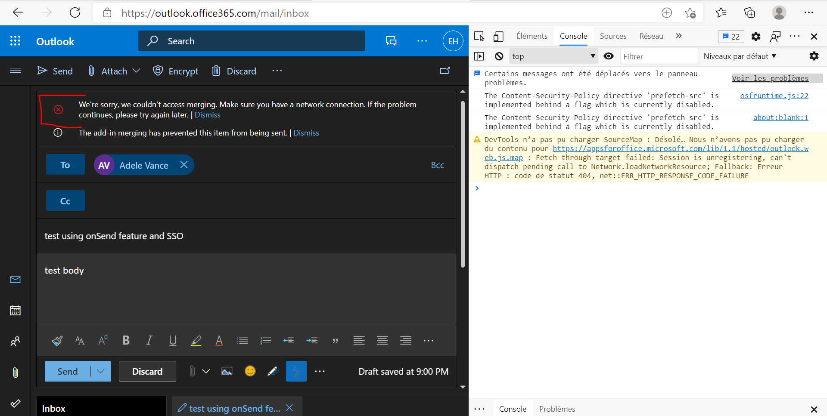Screen dimensions: 827x416
Task: Open DevTools Éléments tab
Action: pos(532,36)
